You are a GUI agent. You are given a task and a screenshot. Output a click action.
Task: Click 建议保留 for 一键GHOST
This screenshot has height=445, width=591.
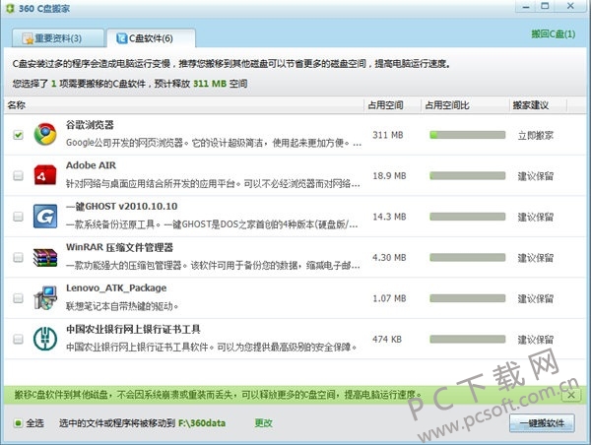[536, 217]
